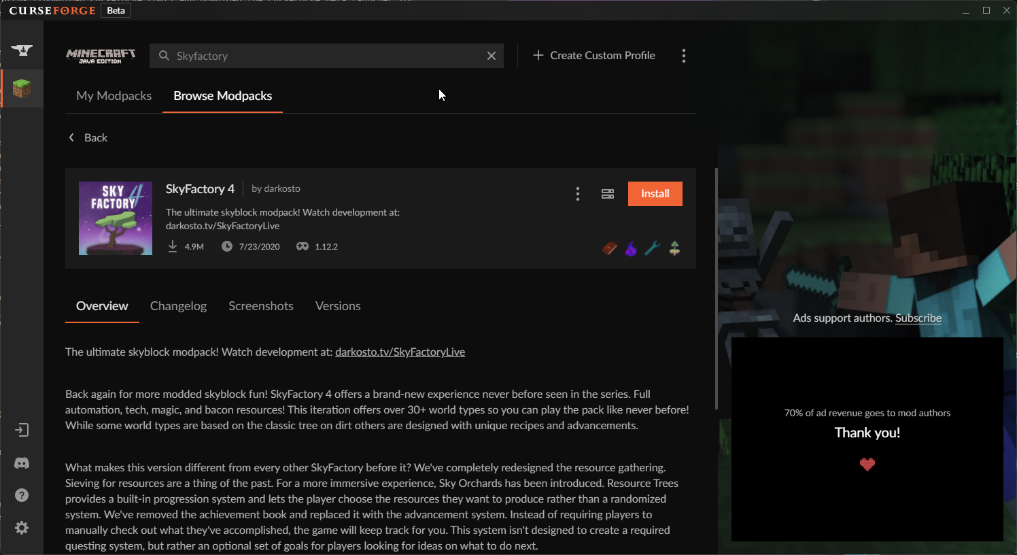This screenshot has width=1017, height=555.
Task: Click the server pack icon beside Install
Action: click(x=608, y=194)
